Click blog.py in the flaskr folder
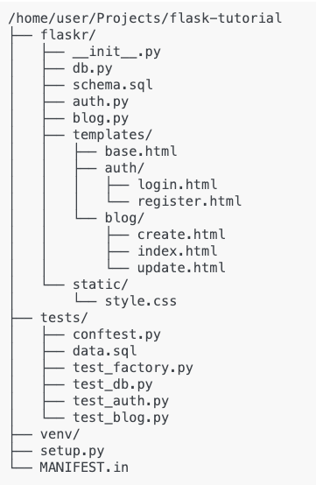 (x=101, y=118)
